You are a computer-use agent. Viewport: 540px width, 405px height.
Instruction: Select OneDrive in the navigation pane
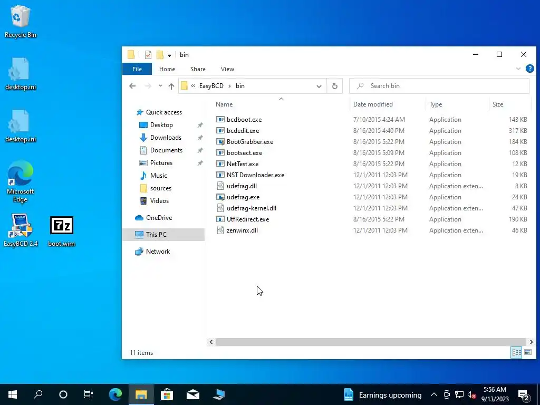tap(159, 218)
